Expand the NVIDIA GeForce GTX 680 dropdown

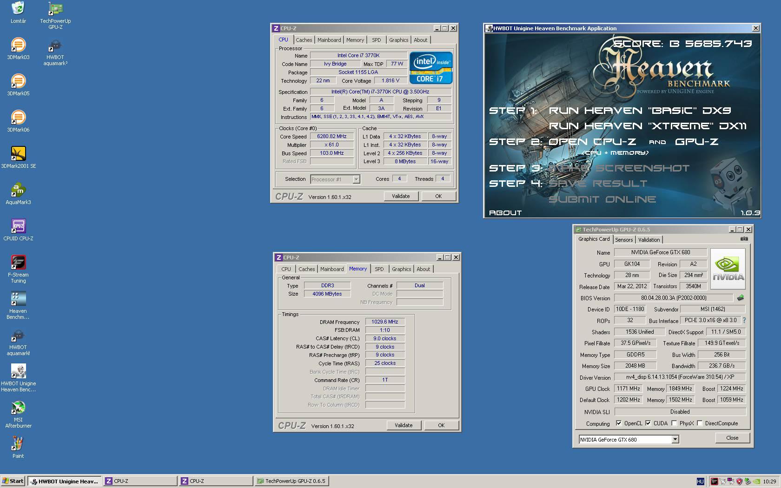click(x=675, y=439)
